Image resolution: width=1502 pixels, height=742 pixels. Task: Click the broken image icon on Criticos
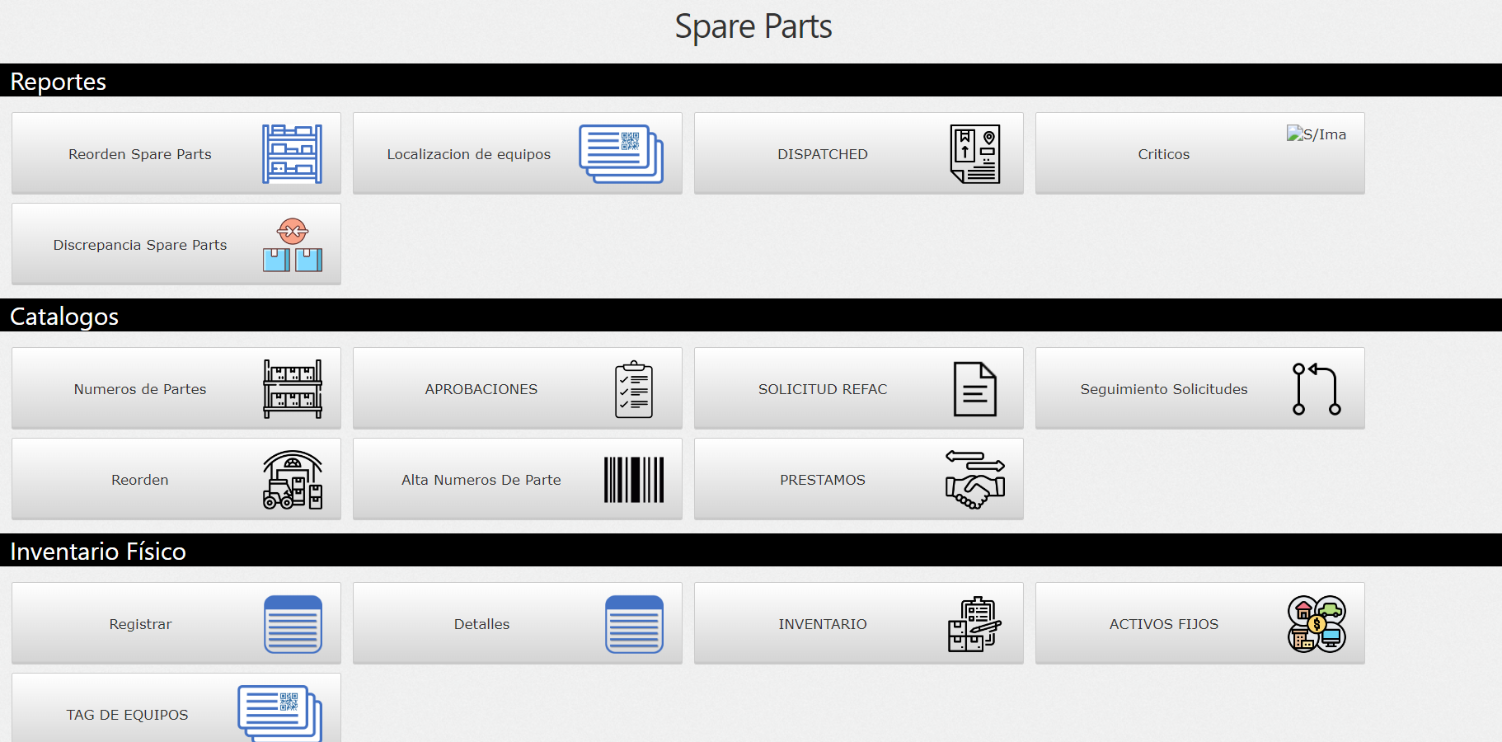1316,134
